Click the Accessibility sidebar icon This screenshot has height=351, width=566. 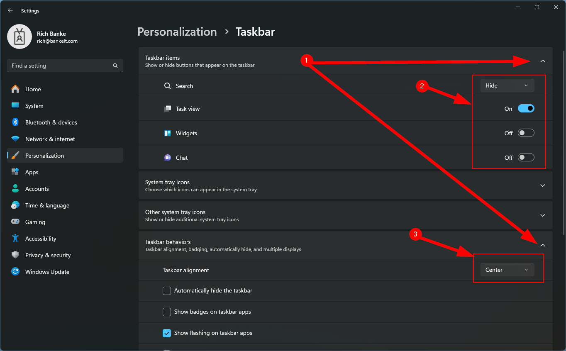click(x=15, y=239)
